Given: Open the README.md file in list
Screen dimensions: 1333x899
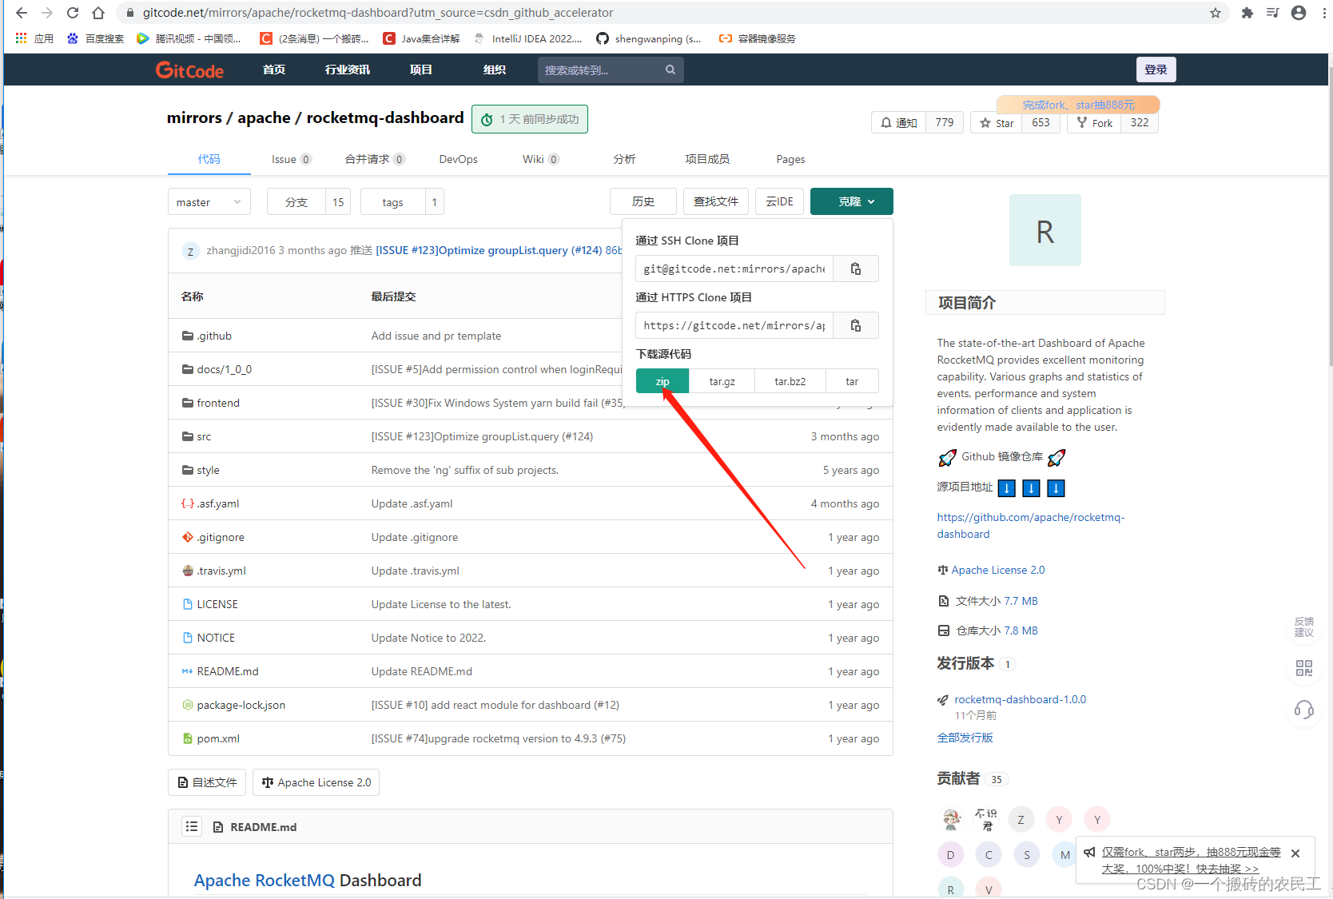Looking at the screenshot, I should click(x=228, y=671).
